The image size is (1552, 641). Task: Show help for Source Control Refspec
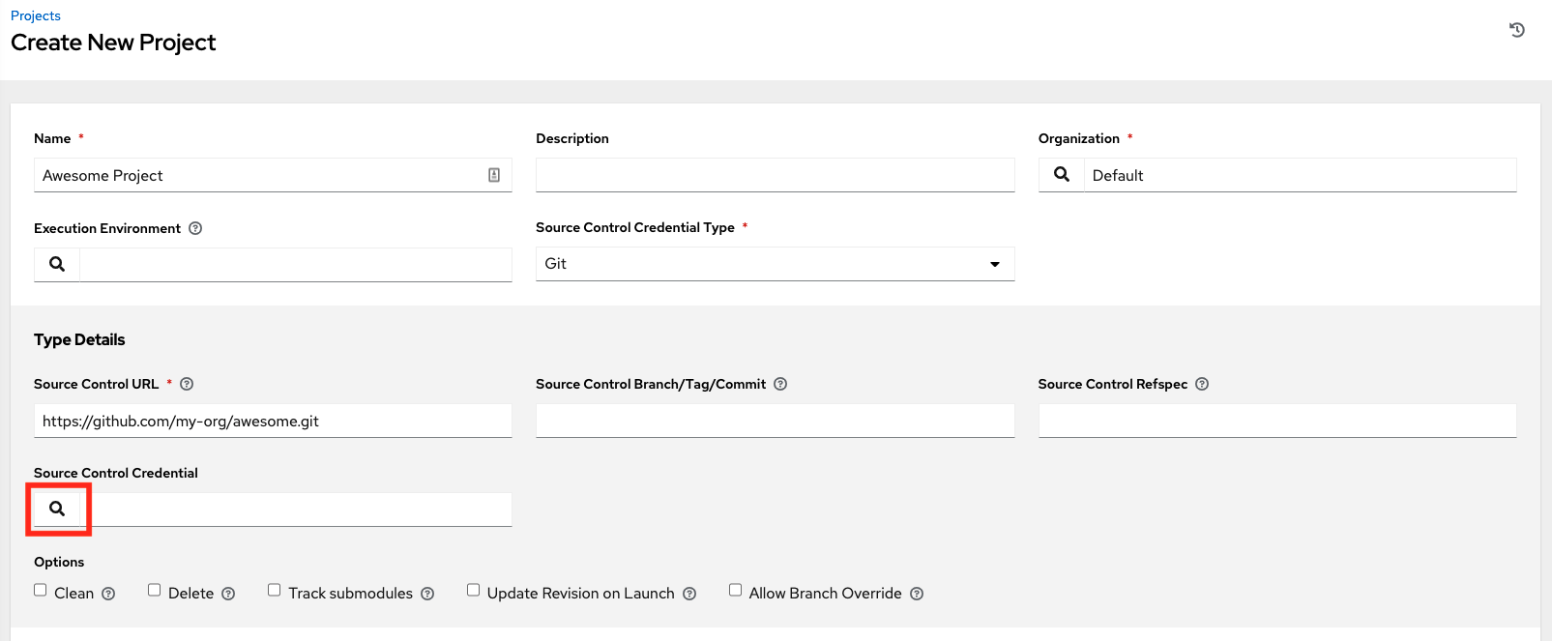tap(1202, 384)
